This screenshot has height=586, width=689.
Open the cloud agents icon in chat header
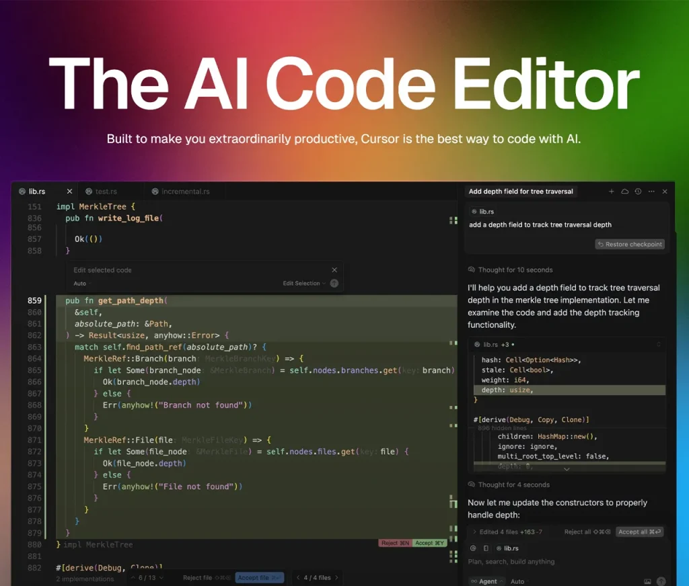click(624, 192)
